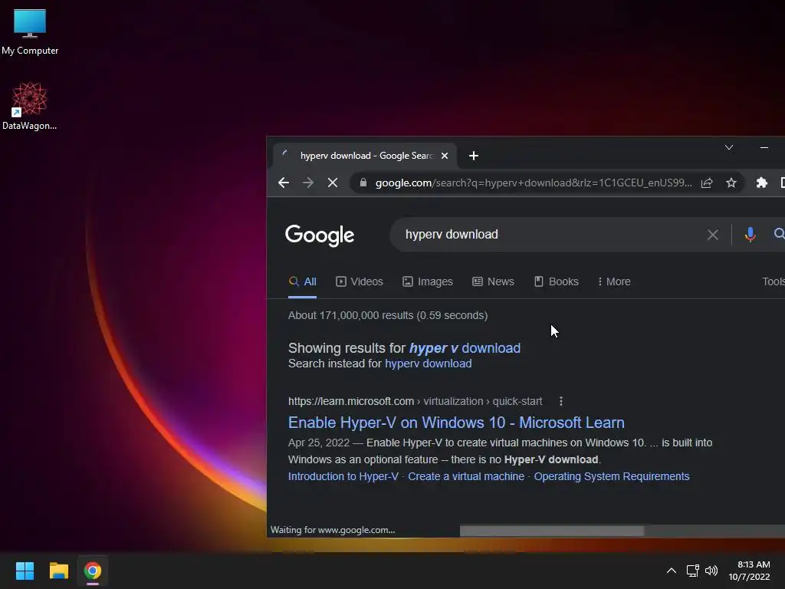Go back with Chrome's back arrow

284,183
